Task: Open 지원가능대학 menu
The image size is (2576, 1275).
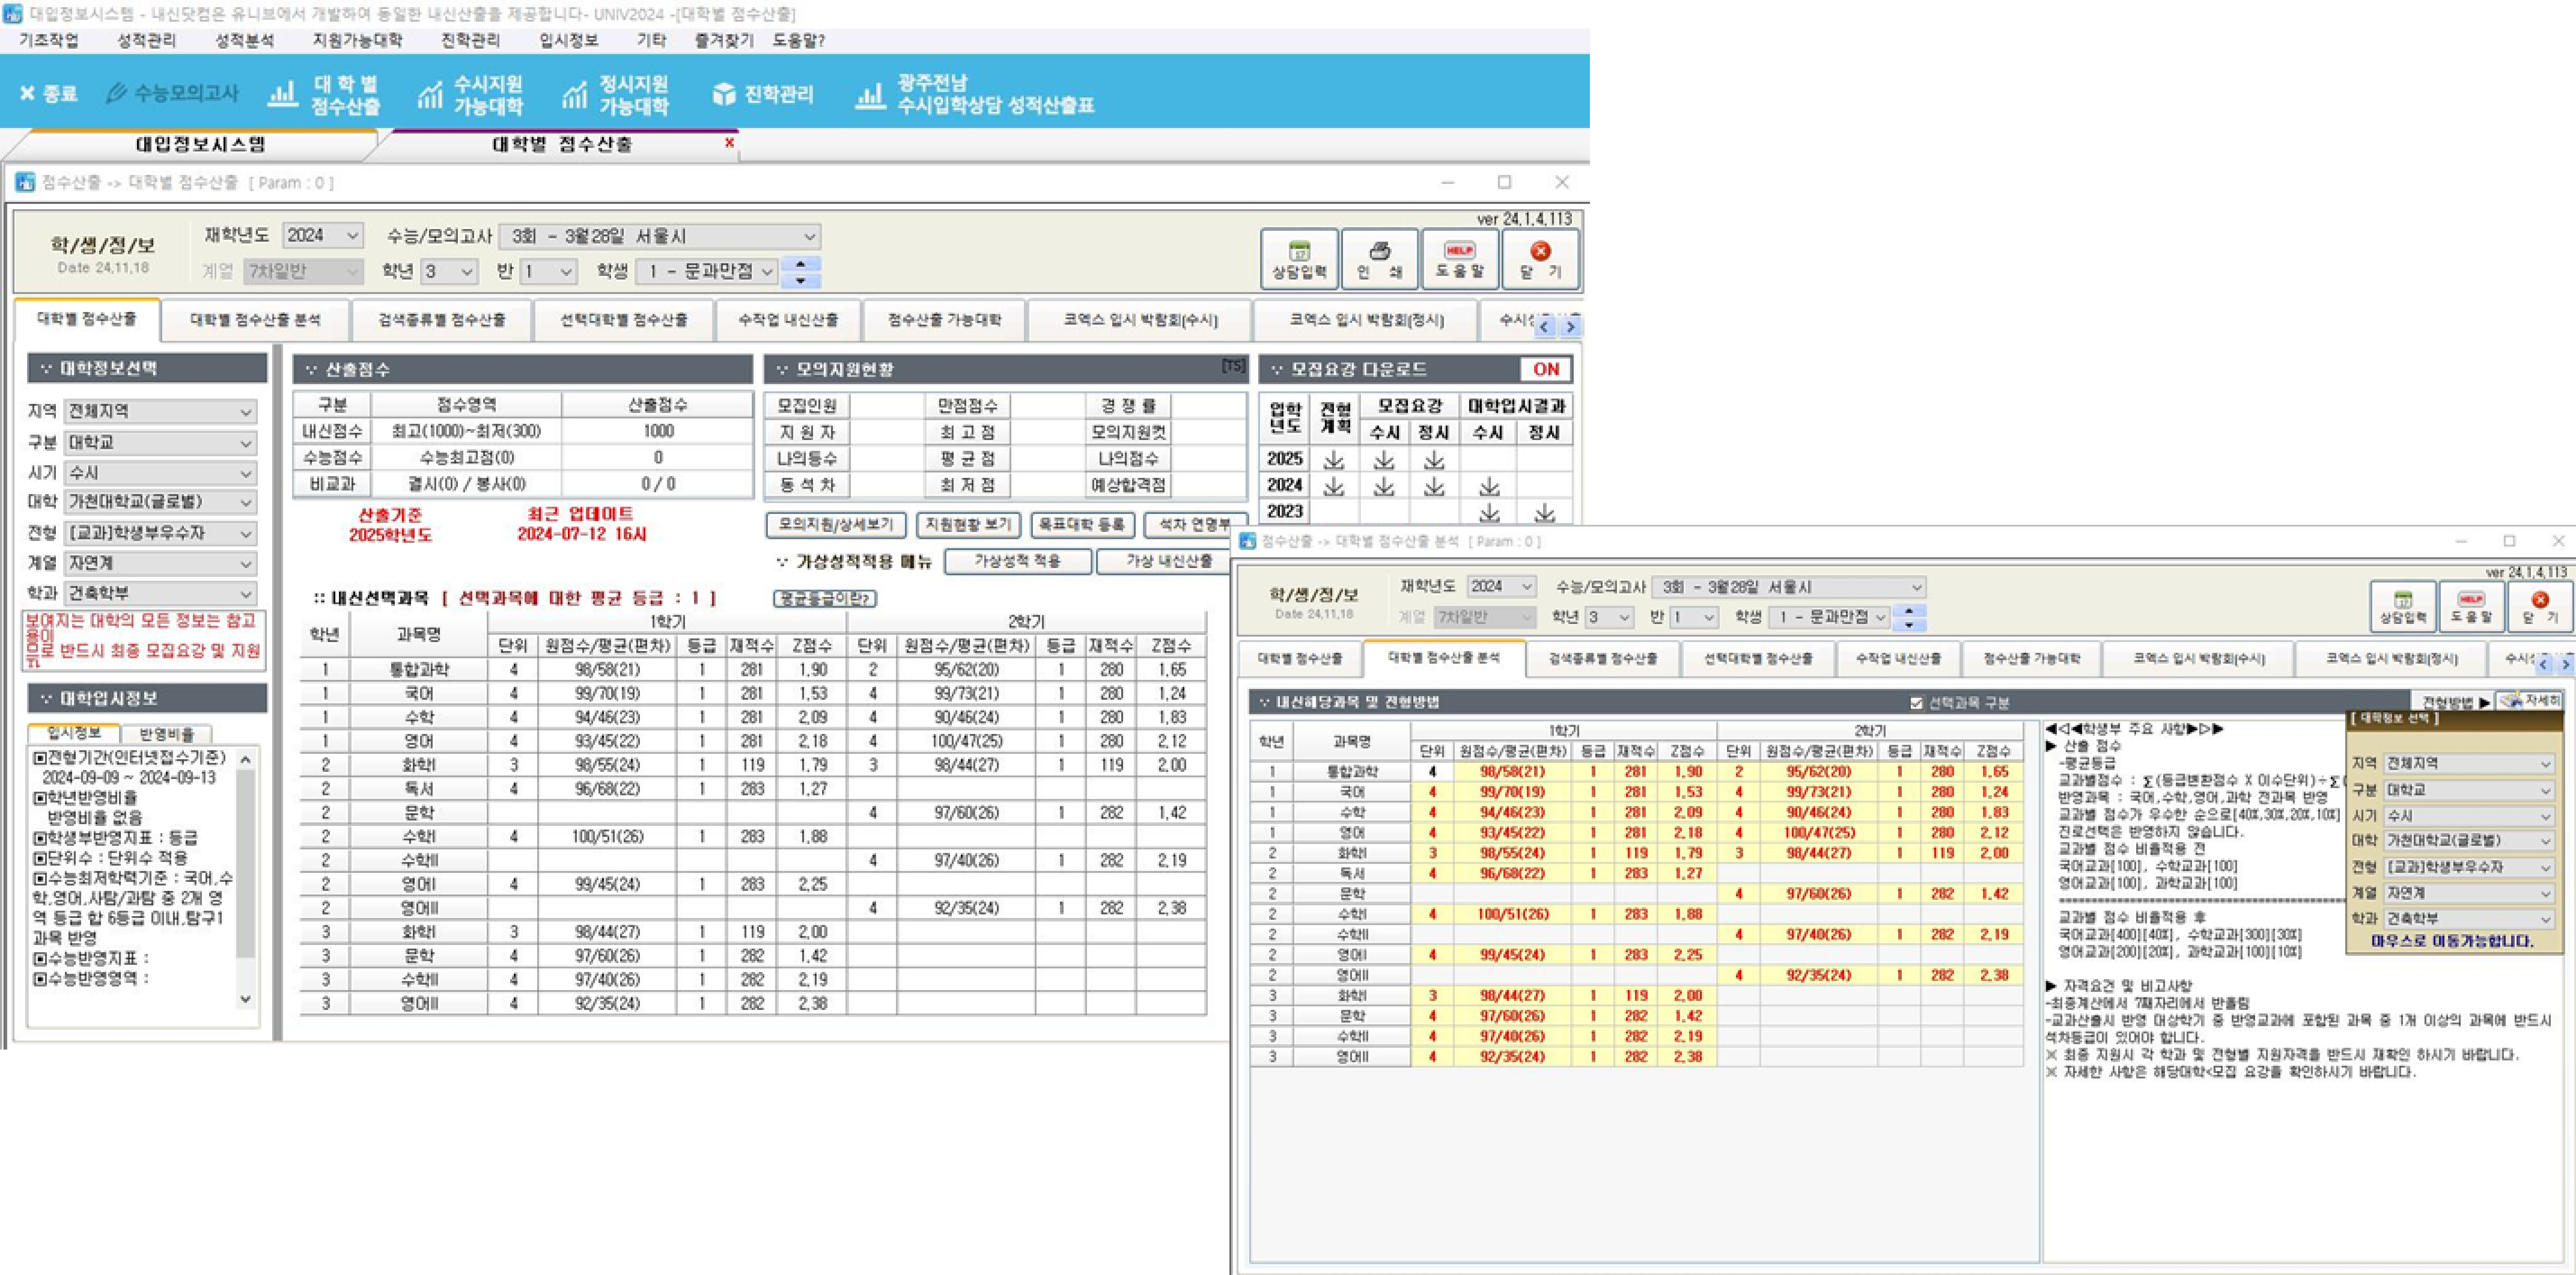Action: [x=357, y=40]
